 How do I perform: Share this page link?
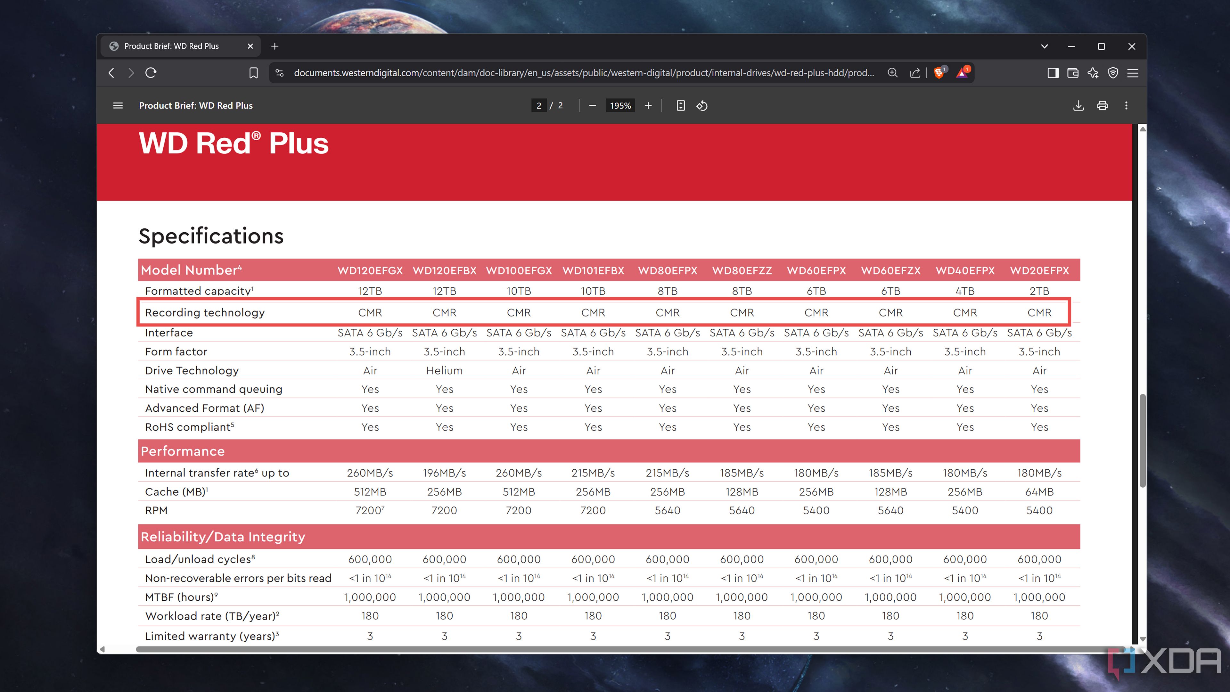[915, 73]
